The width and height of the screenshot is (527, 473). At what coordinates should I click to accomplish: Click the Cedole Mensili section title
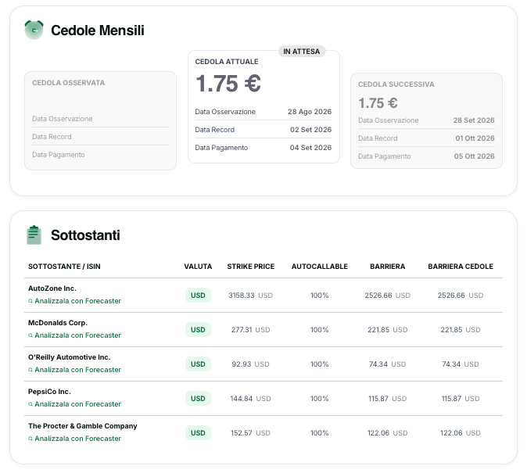(98, 30)
